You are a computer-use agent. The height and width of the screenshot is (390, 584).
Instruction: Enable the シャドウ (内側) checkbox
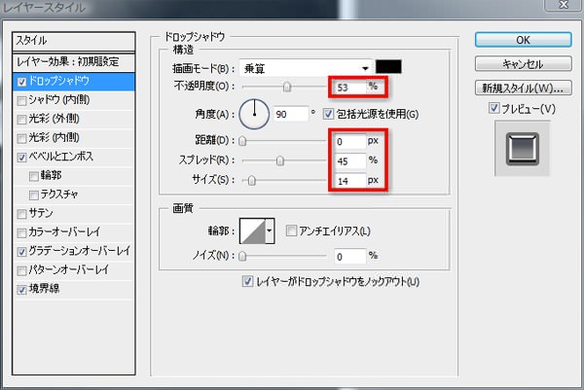21,100
